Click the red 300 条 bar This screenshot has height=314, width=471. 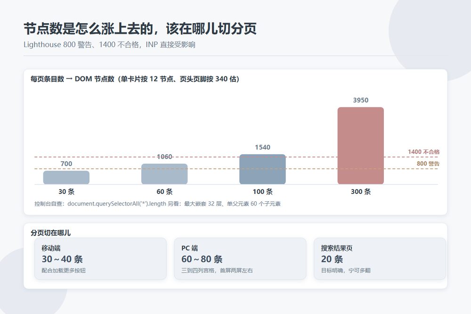[x=360, y=146]
